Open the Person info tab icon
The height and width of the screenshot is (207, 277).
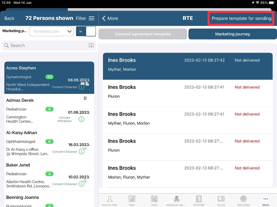click(109, 199)
